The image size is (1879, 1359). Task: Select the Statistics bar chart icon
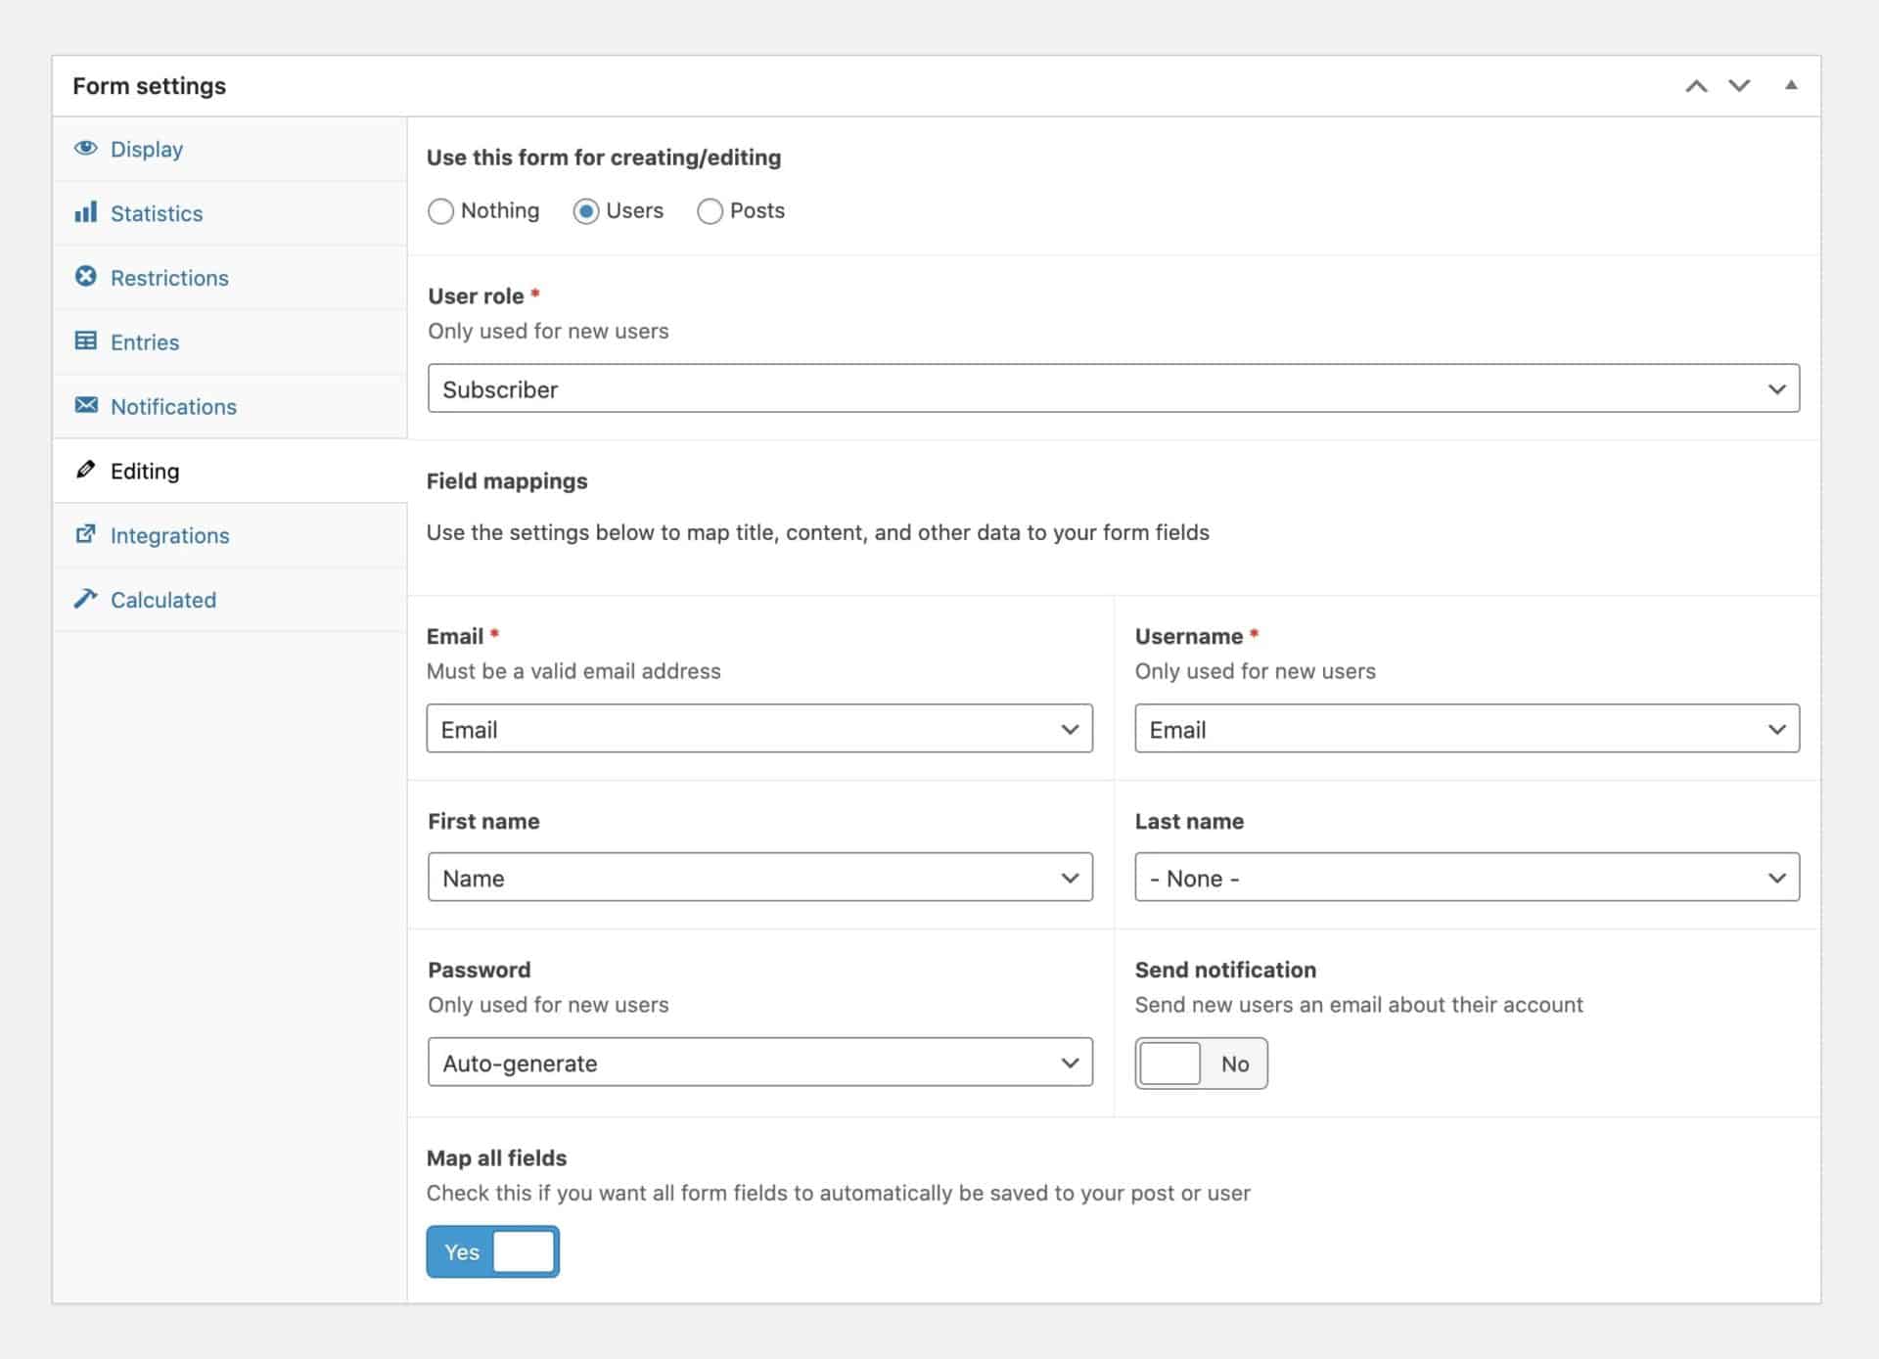[x=86, y=213]
